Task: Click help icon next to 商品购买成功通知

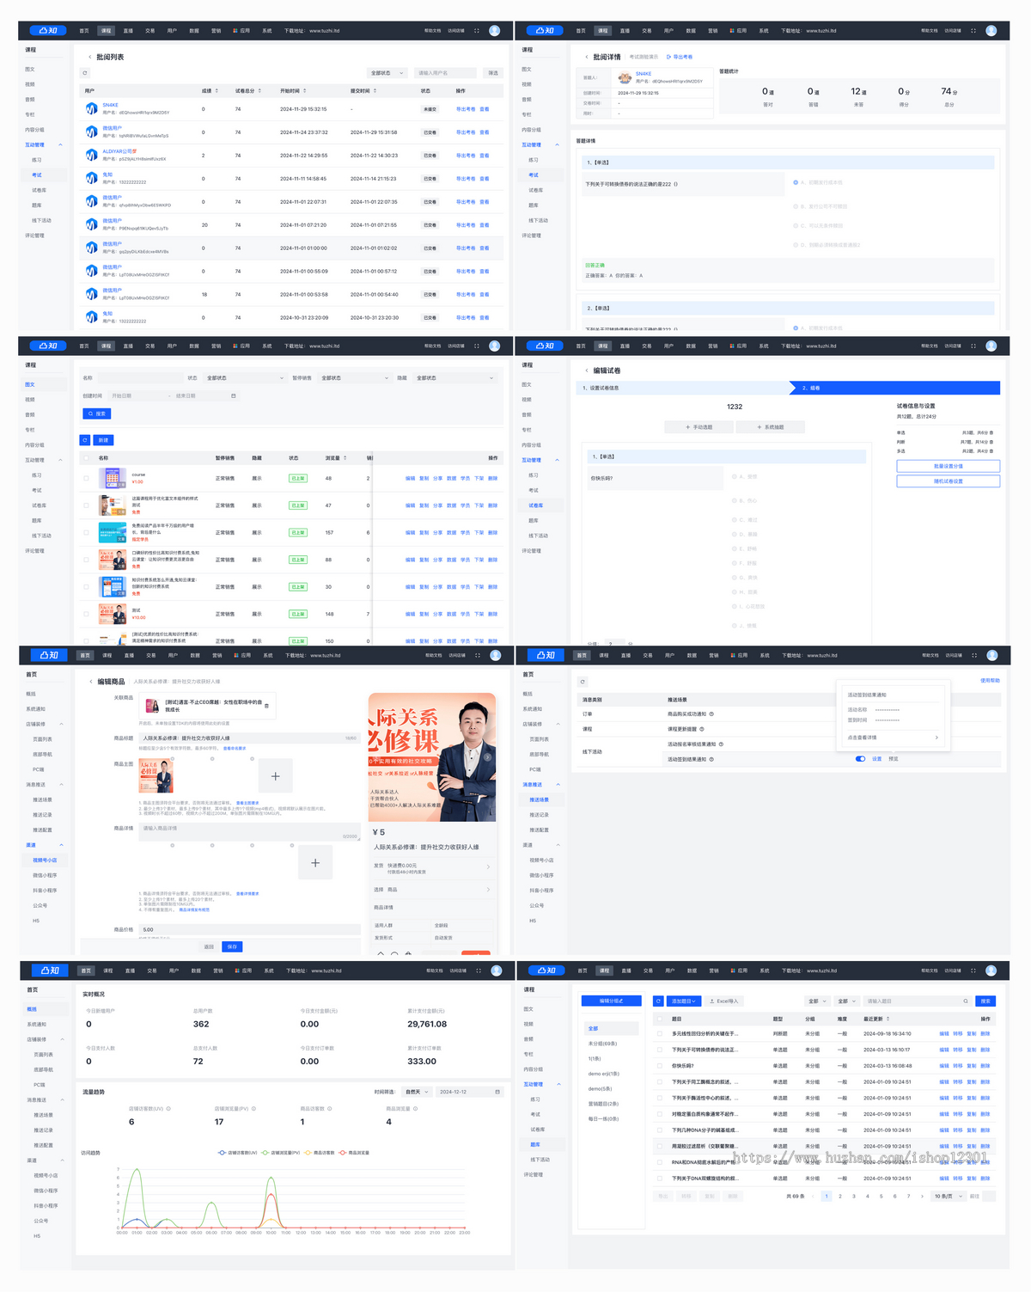Action: 711,713
